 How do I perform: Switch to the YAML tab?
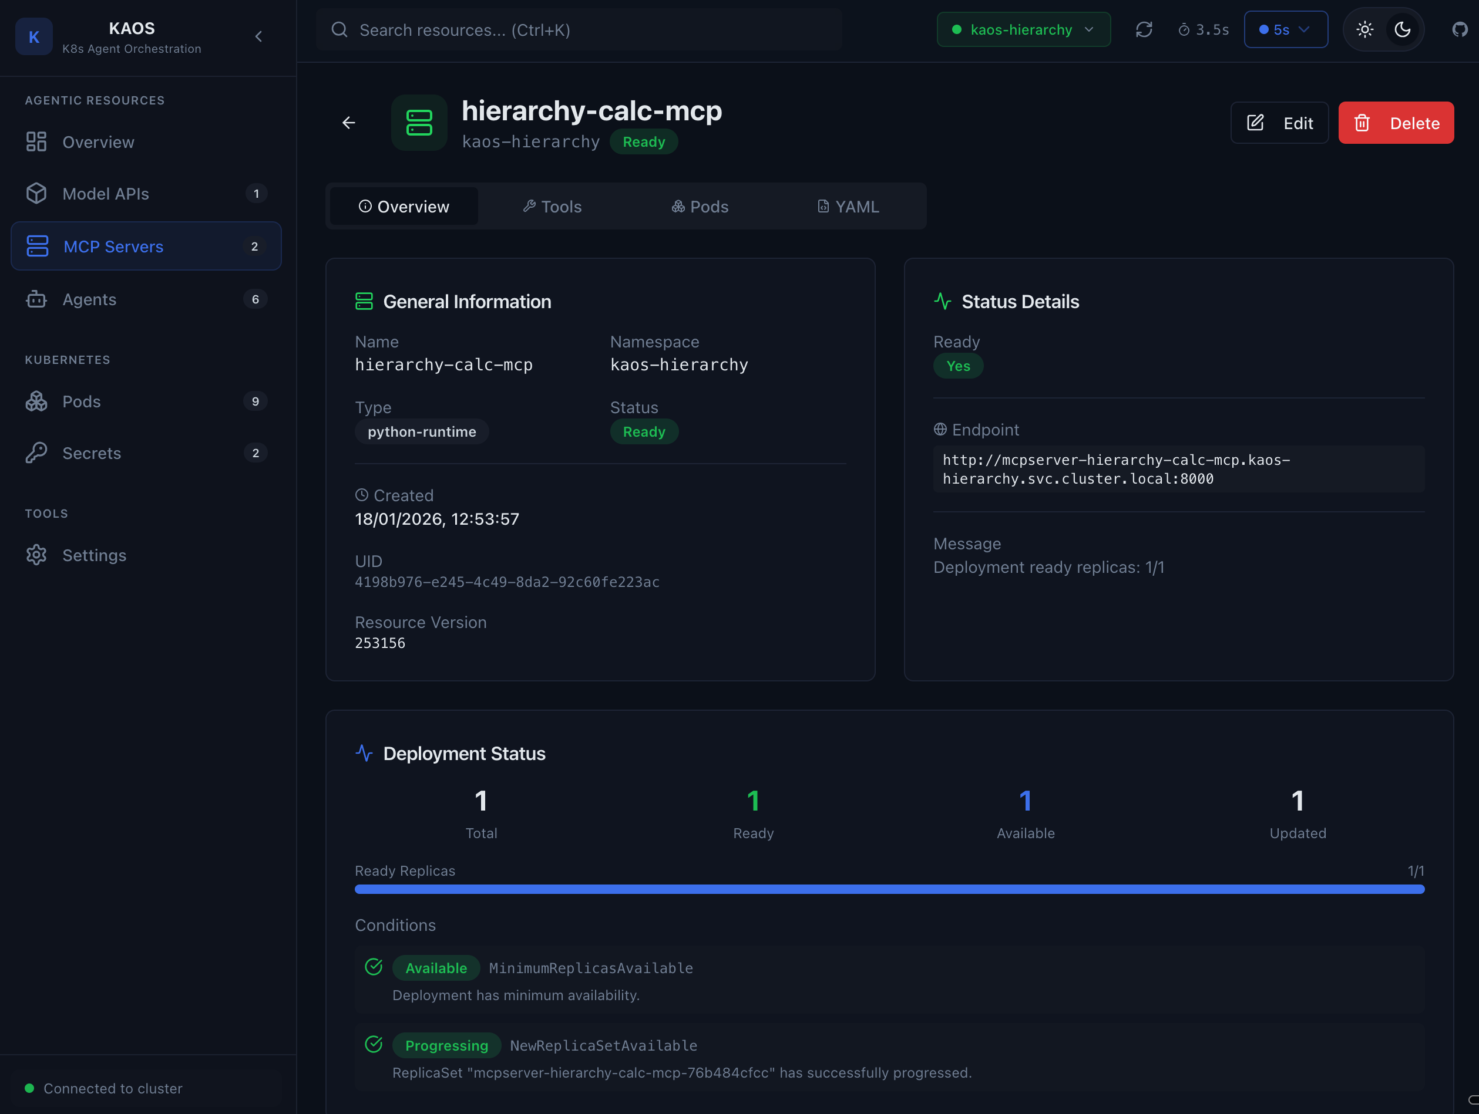tap(847, 206)
